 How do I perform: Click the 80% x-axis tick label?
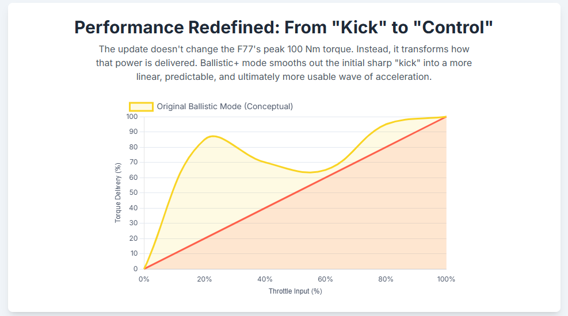point(386,279)
